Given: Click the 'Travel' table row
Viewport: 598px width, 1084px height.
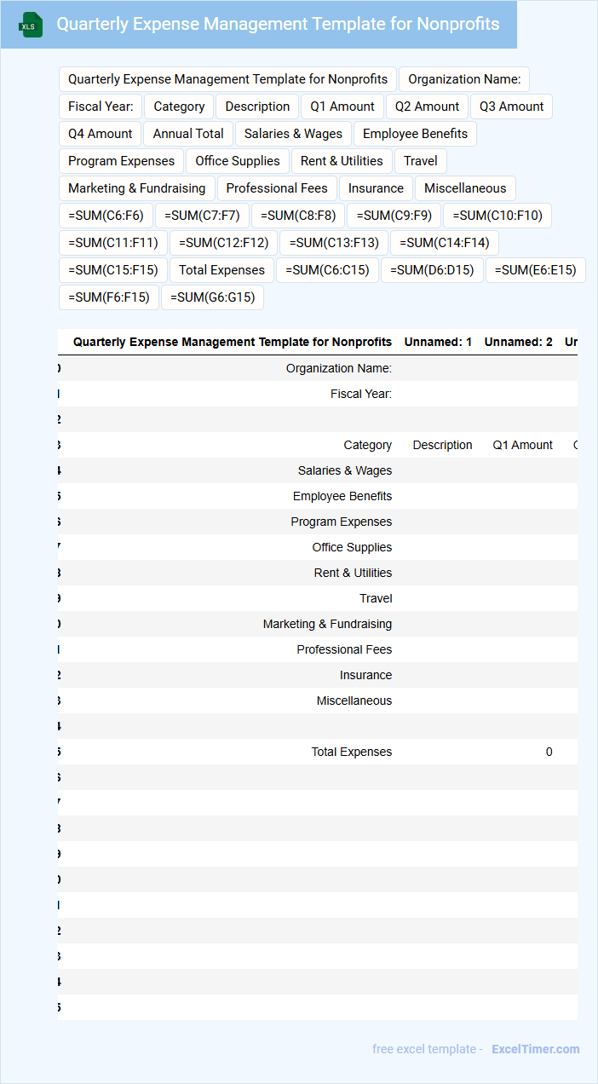Looking at the screenshot, I should [x=318, y=598].
